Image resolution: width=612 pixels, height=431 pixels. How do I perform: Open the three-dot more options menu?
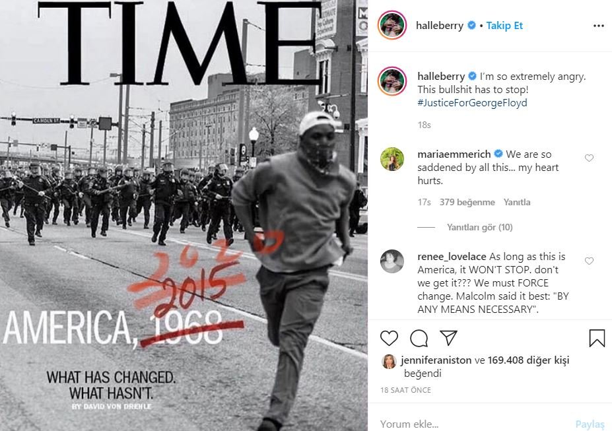pyautogui.click(x=598, y=26)
